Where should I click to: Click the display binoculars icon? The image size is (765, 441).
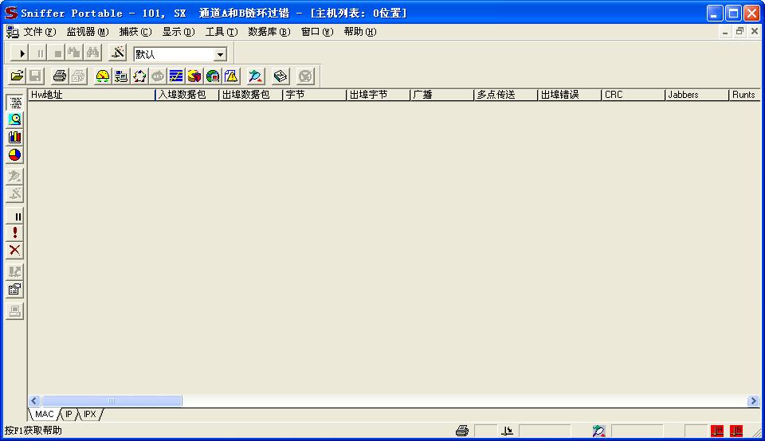coord(92,53)
